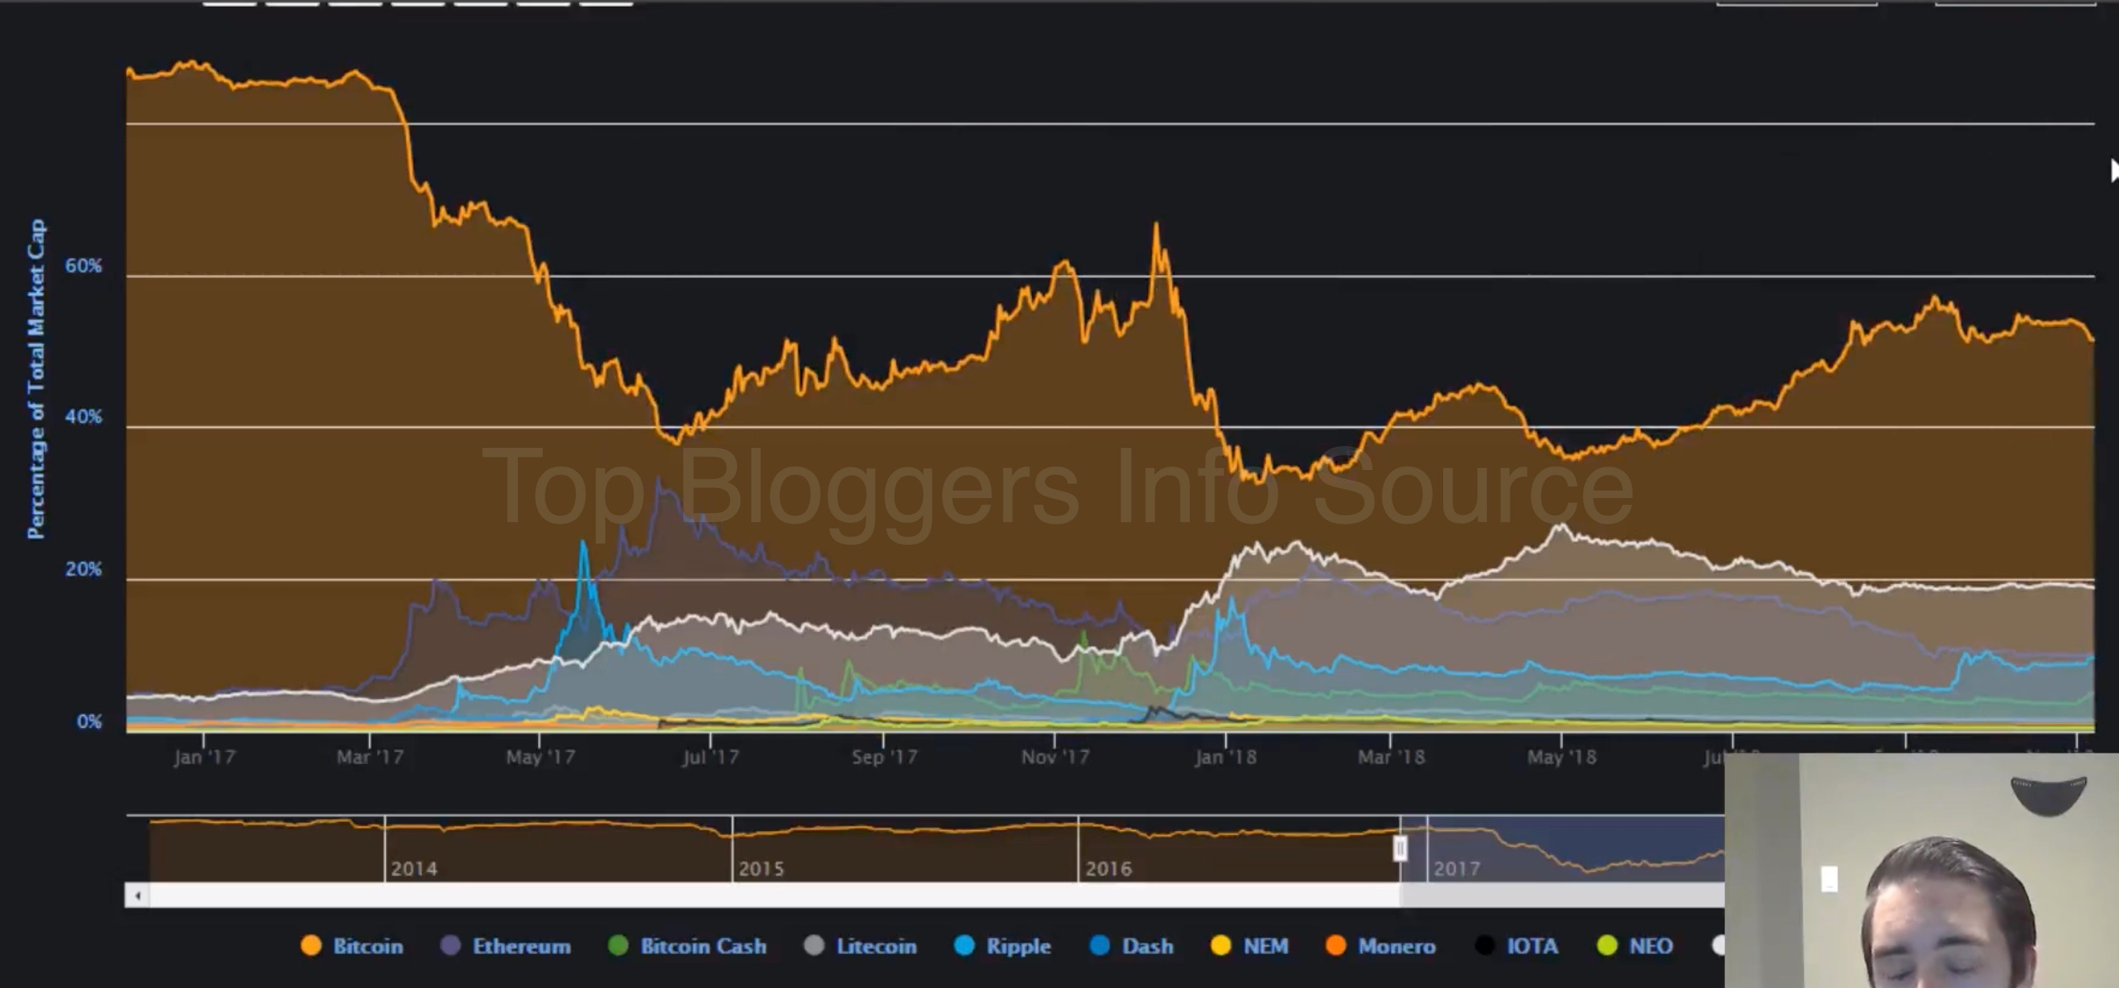This screenshot has height=988, width=2119.
Task: Click the IOTA black legend dot
Action: (x=1485, y=946)
